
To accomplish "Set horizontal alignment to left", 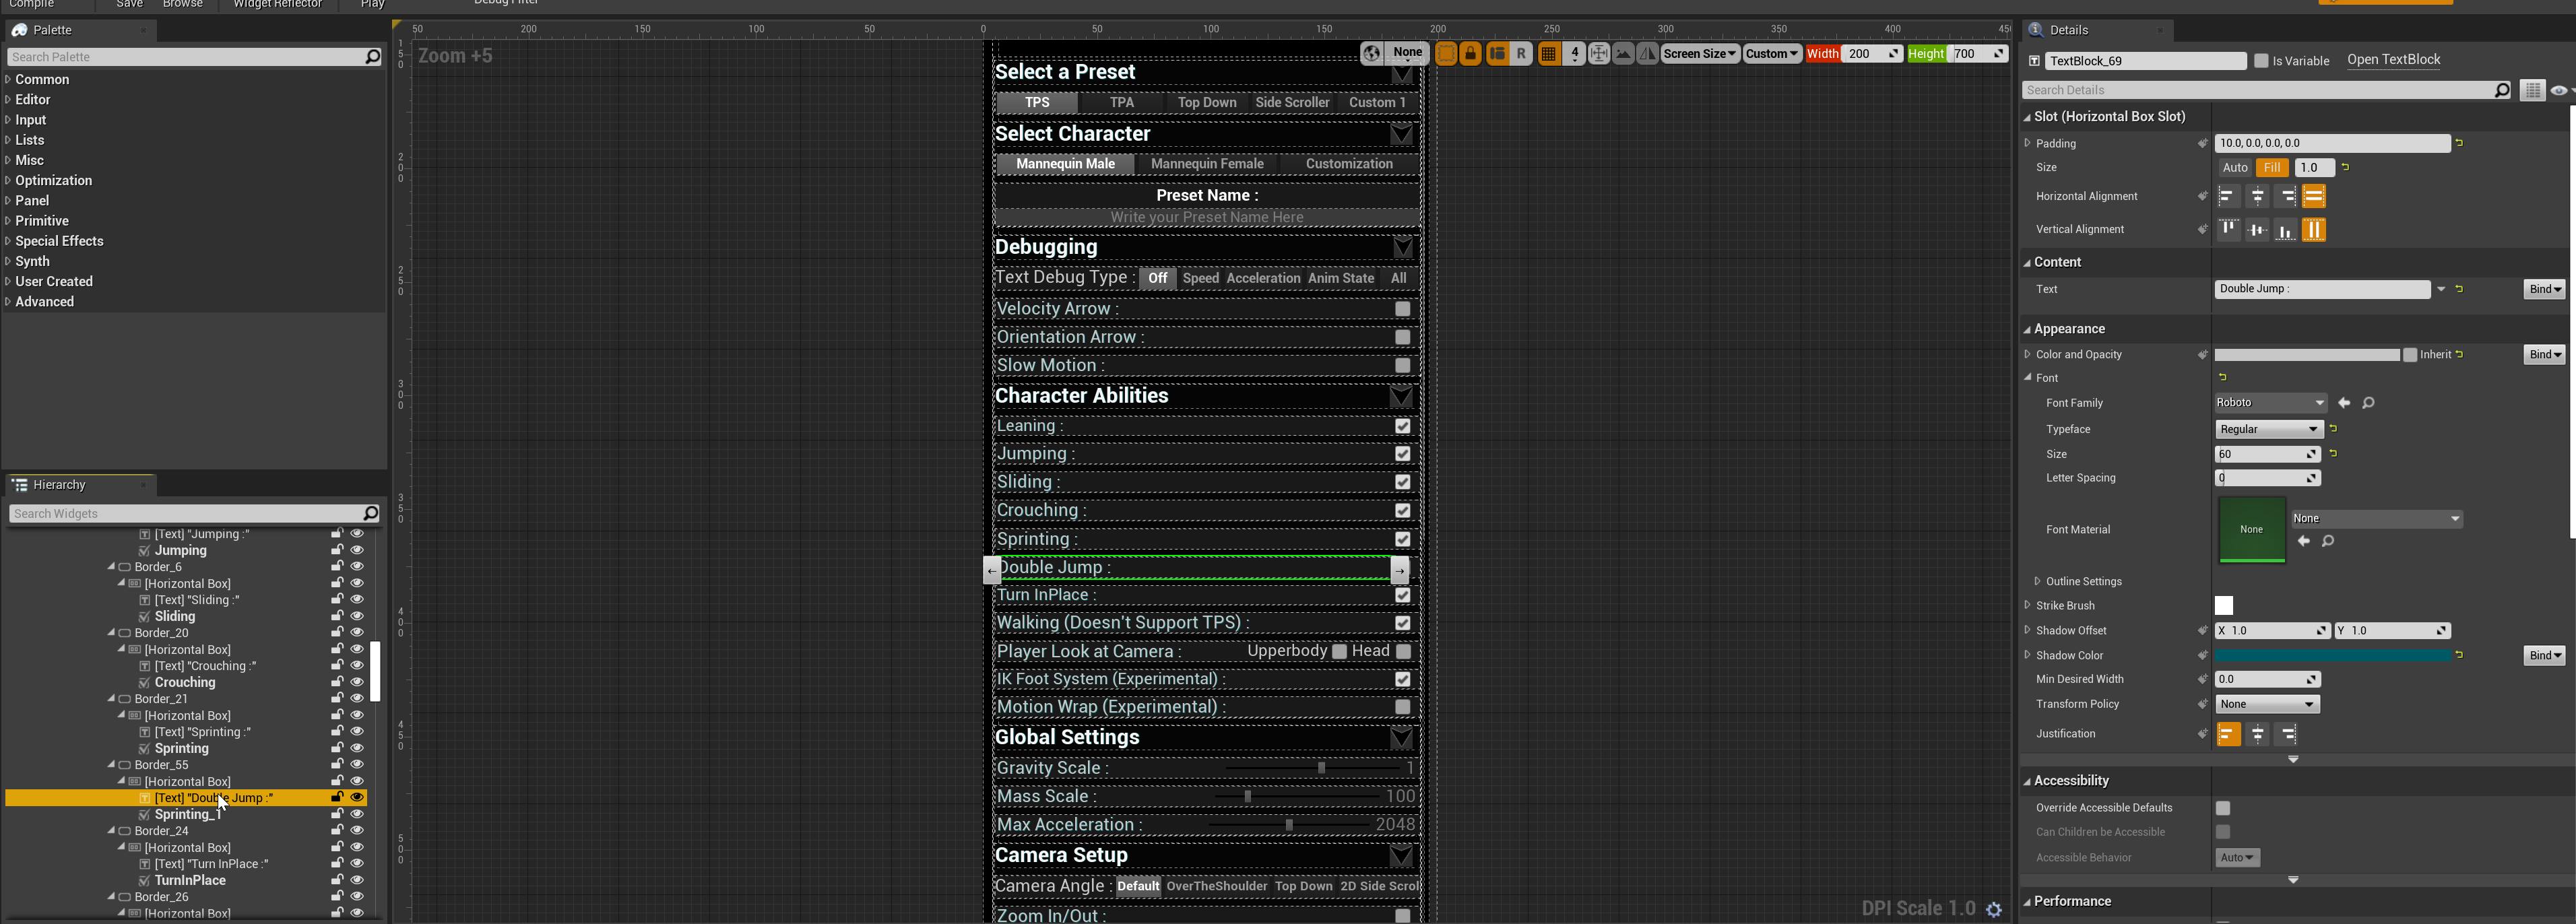I will 2228,197.
